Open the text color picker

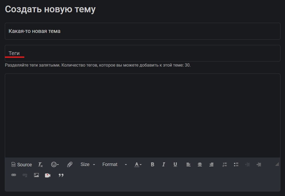[137, 164]
